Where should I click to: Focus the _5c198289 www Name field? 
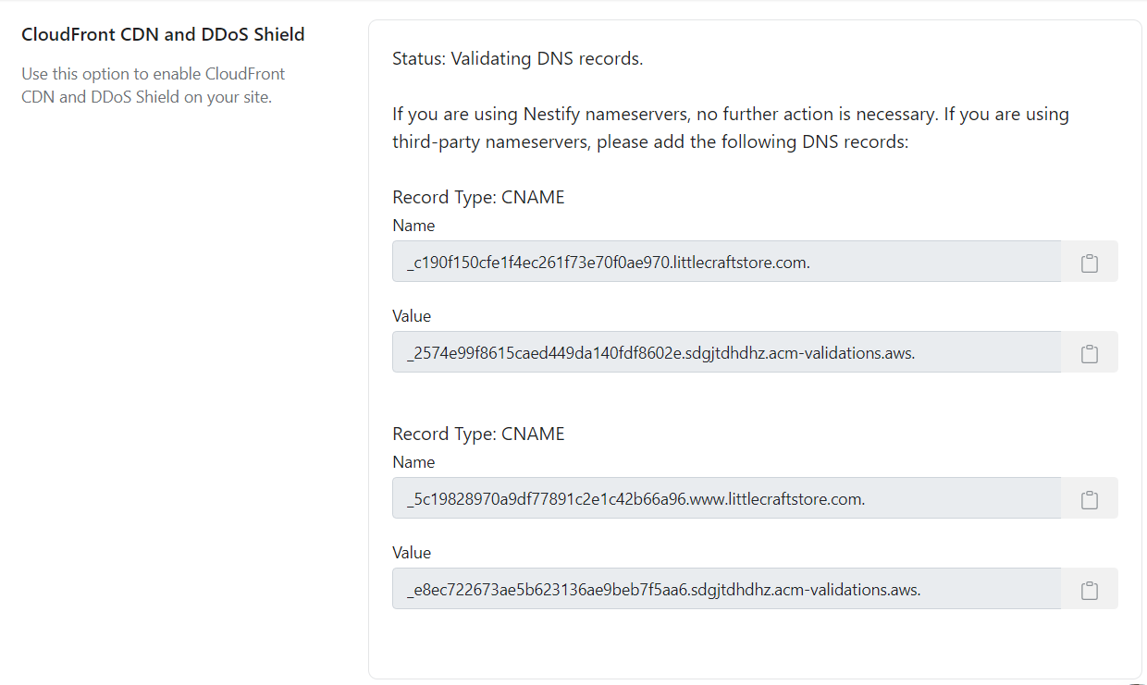coord(726,498)
